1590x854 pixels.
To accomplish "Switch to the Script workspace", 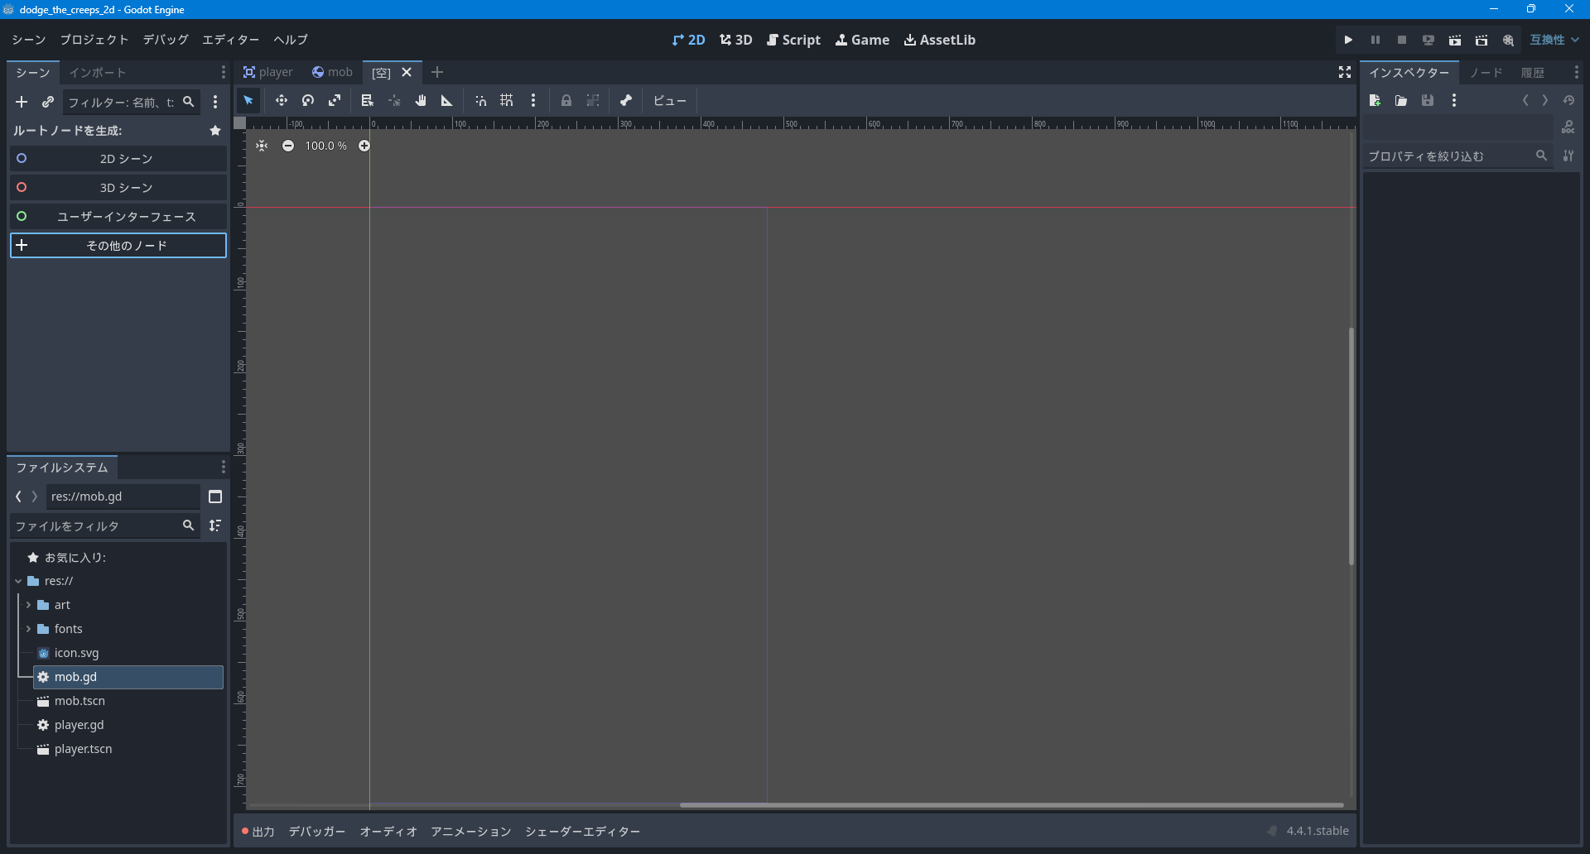I will pyautogui.click(x=793, y=40).
